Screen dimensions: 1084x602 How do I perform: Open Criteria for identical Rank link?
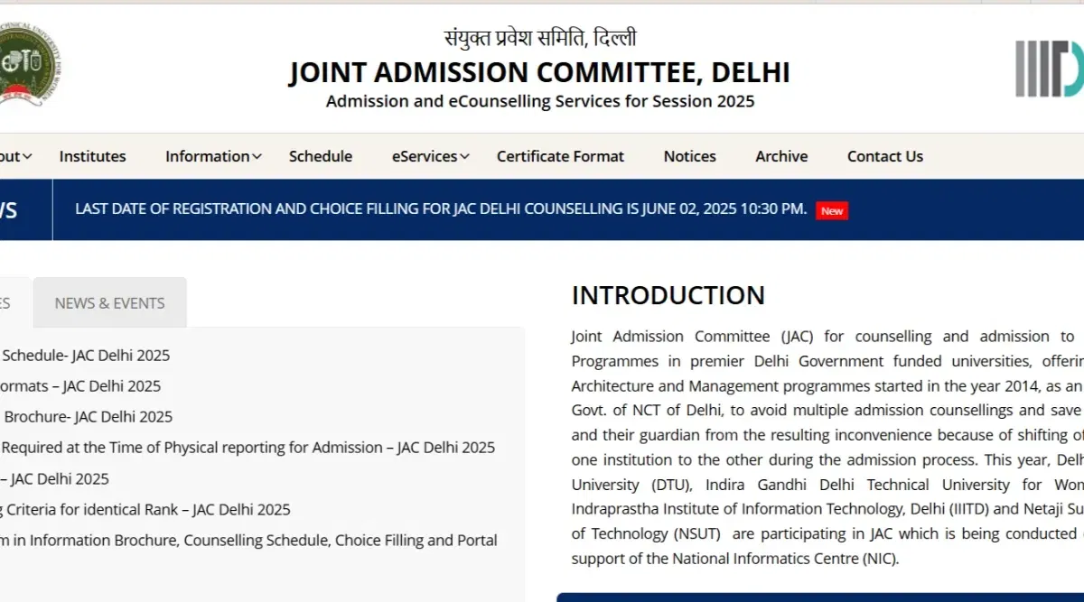pos(145,510)
